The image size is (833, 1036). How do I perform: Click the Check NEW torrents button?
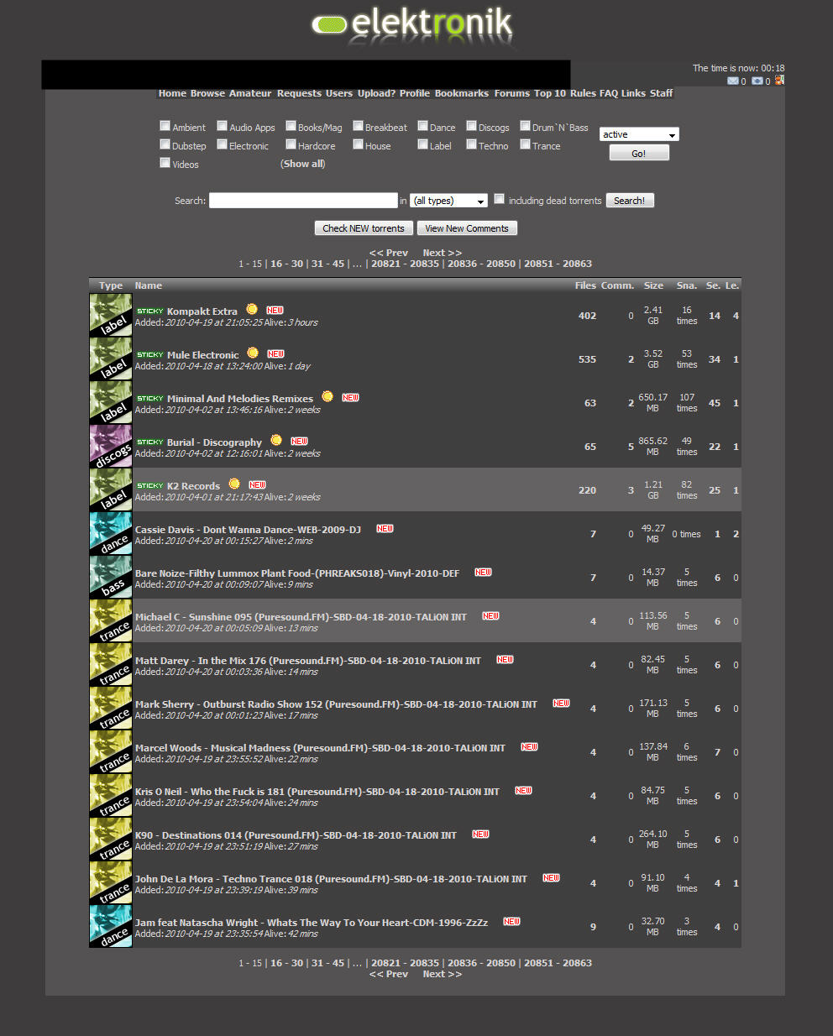364,228
